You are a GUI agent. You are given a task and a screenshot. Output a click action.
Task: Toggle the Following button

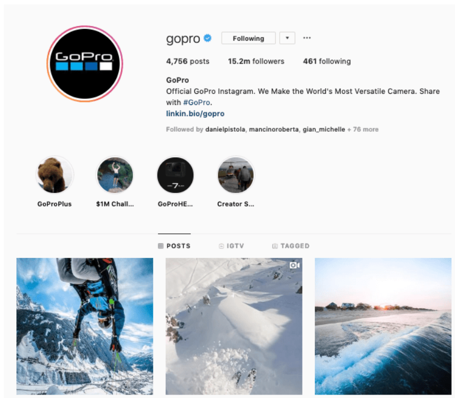pos(248,39)
